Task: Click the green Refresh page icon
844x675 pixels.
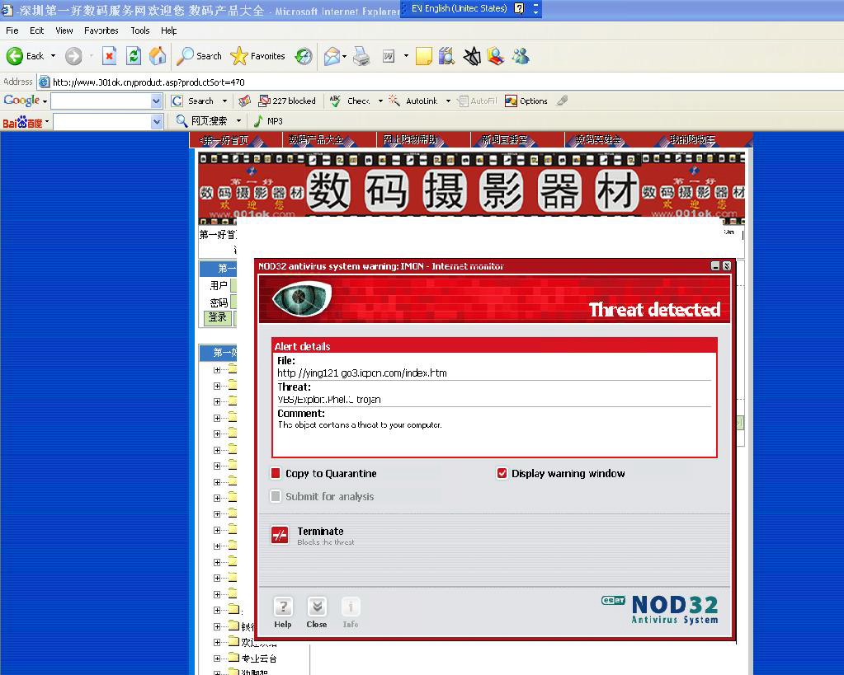Action: [134, 56]
